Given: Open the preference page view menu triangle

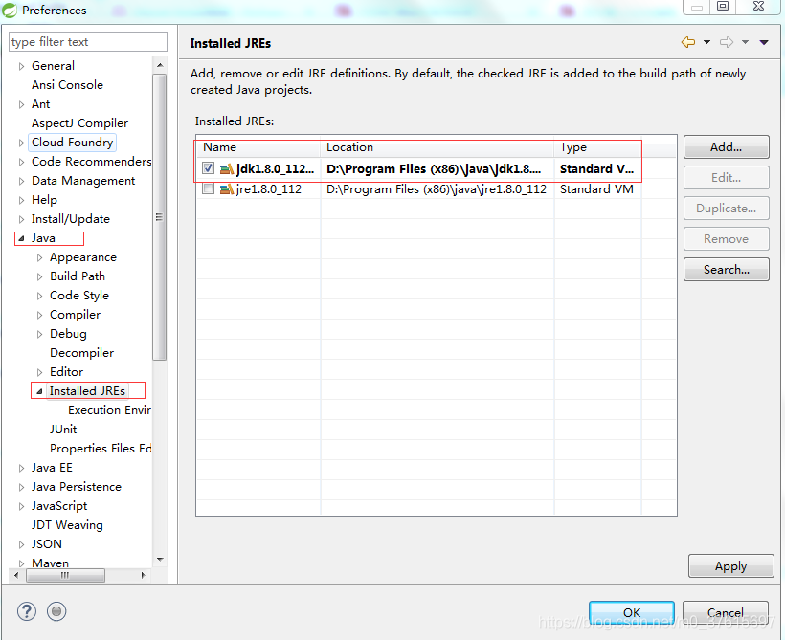Looking at the screenshot, I should coord(763,42).
